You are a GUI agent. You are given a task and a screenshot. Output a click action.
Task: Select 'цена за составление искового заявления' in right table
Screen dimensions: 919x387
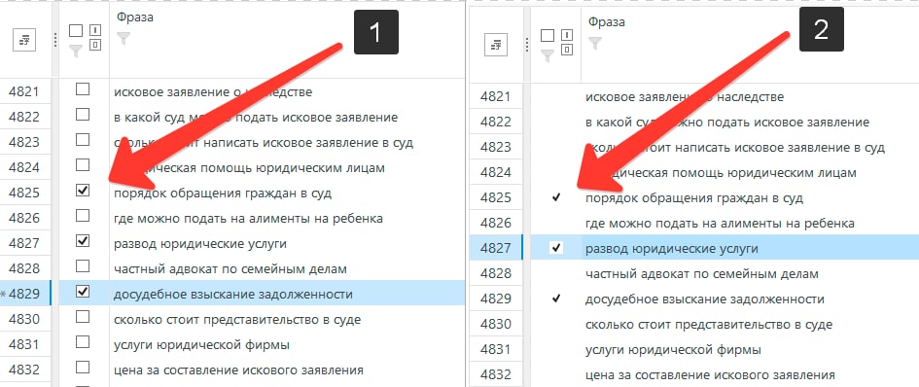click(710, 374)
